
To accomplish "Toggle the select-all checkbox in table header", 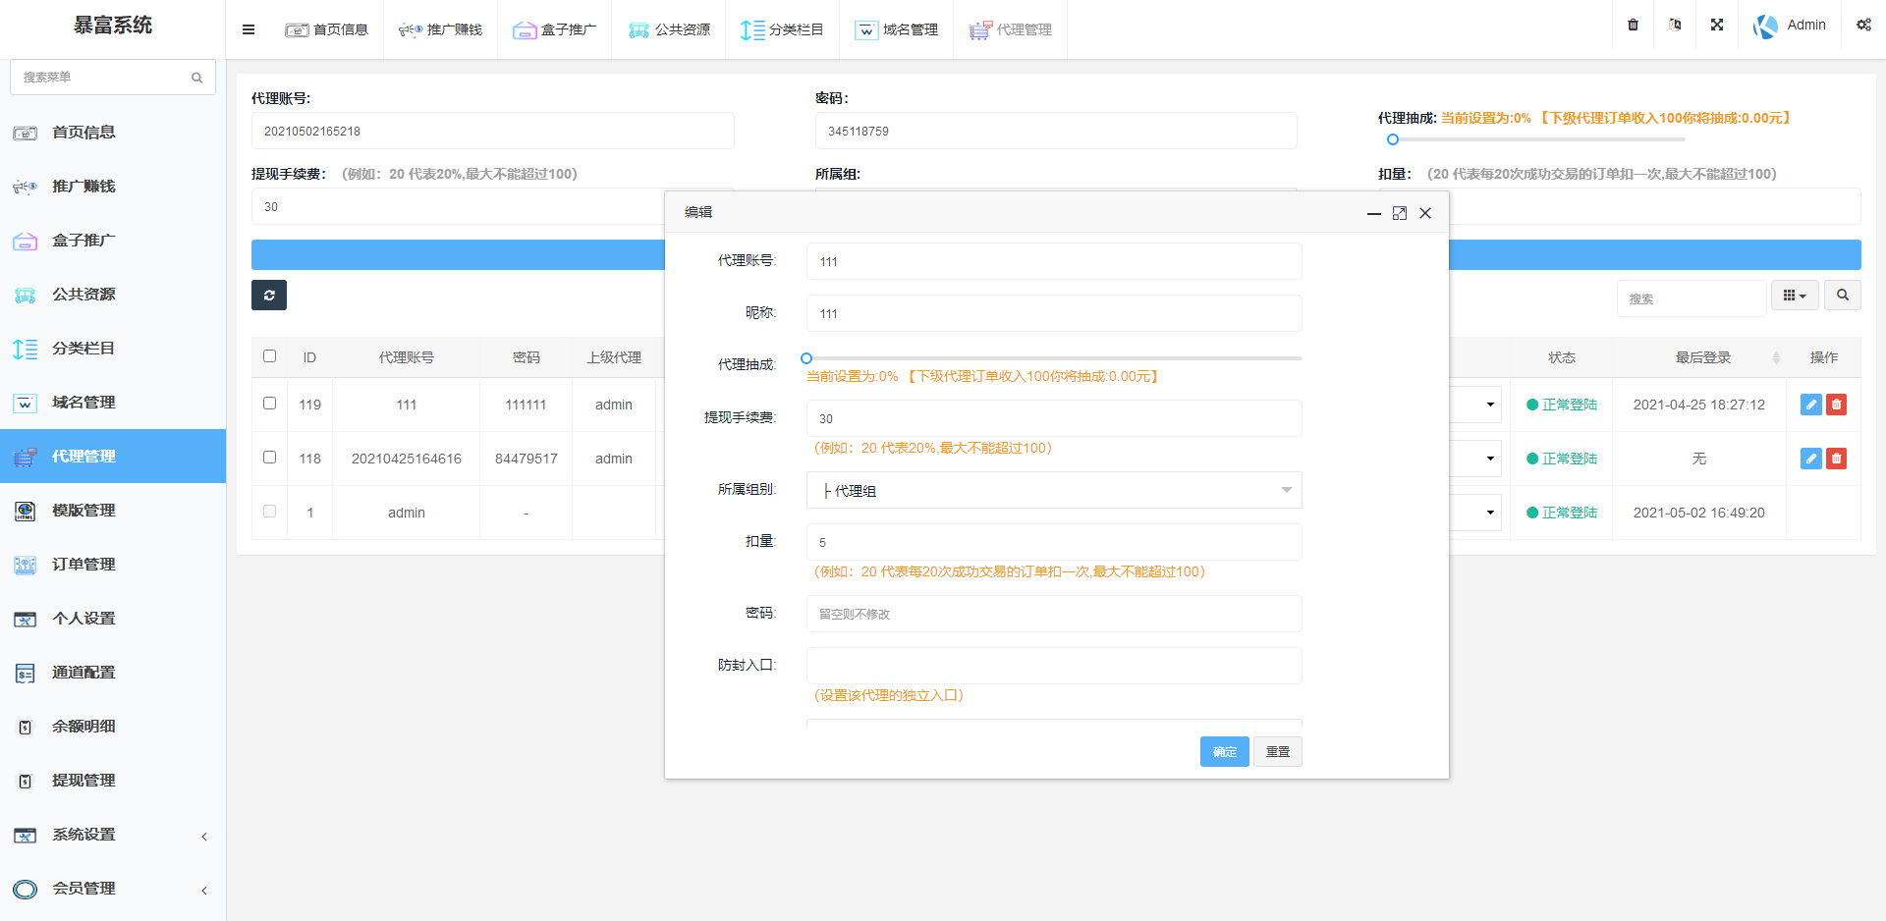I will point(269,356).
